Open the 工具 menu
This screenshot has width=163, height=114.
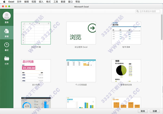tap(56, 2)
